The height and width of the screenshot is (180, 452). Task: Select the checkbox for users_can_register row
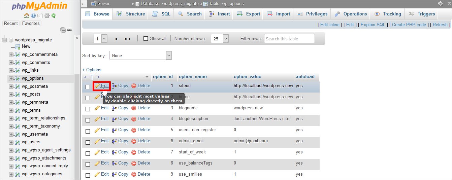88,131
